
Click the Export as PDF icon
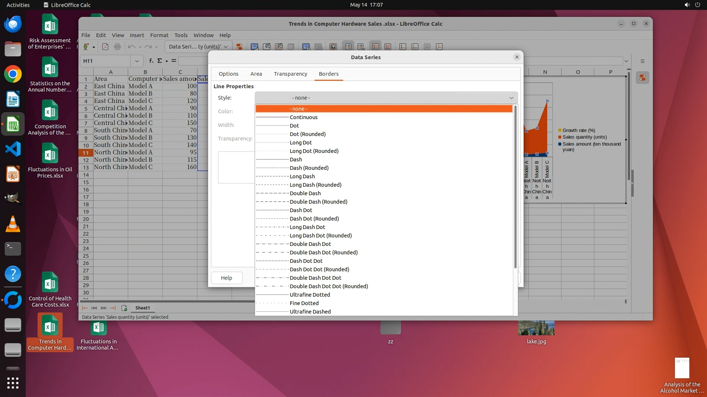(105, 47)
